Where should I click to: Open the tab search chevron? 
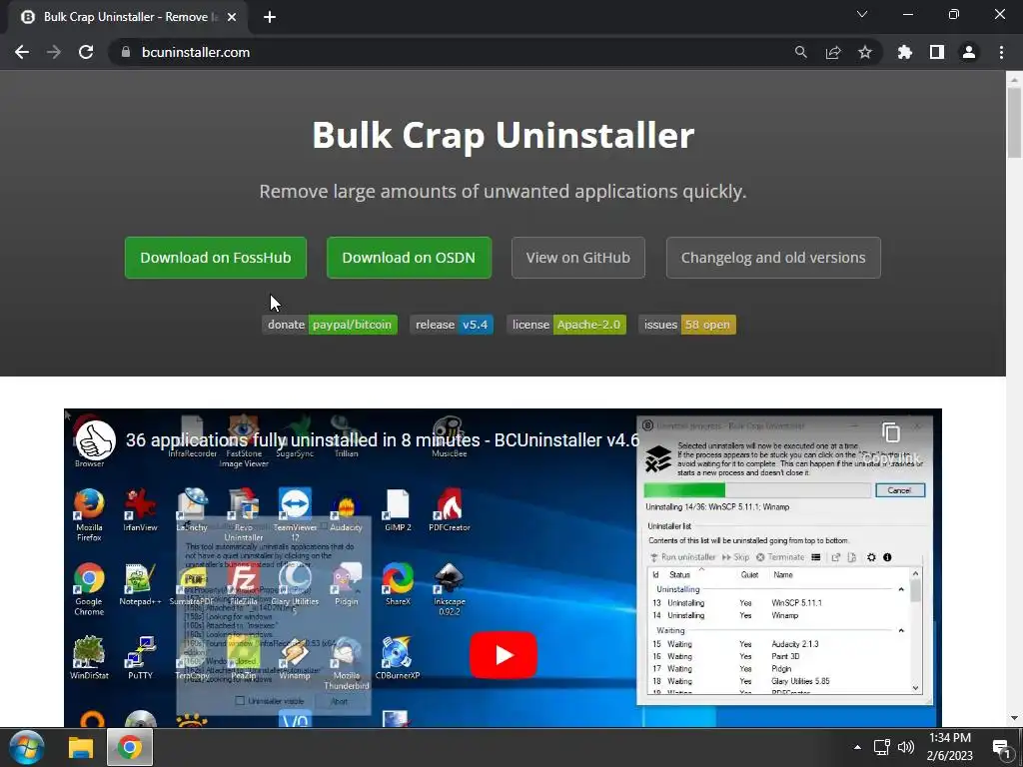tap(862, 14)
